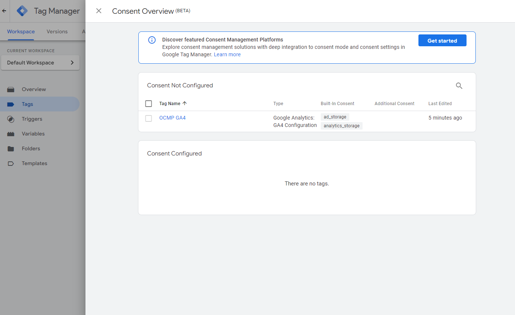This screenshot has width=515, height=315.
Task: Click the 'Consent Configured' heading
Action: [174, 154]
